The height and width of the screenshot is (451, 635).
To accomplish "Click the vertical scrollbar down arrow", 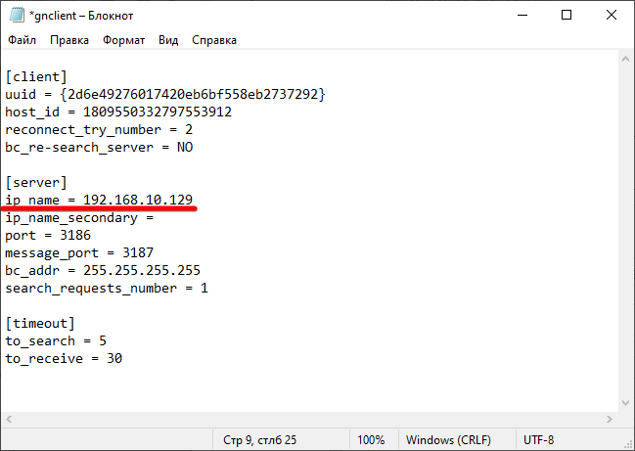I will pos(625,403).
